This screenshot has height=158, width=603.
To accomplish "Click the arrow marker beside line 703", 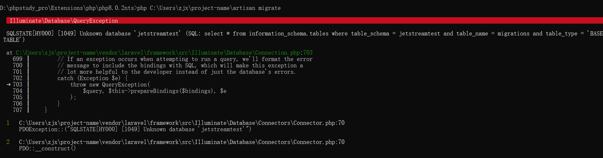I will click(x=9, y=85).
